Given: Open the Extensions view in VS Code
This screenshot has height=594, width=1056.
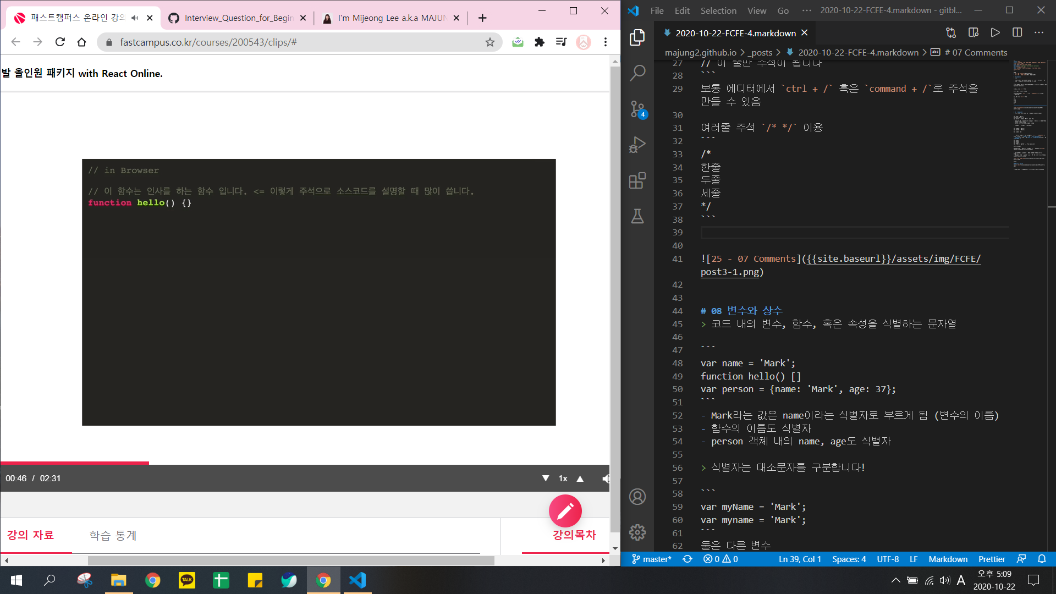Looking at the screenshot, I should pyautogui.click(x=637, y=180).
